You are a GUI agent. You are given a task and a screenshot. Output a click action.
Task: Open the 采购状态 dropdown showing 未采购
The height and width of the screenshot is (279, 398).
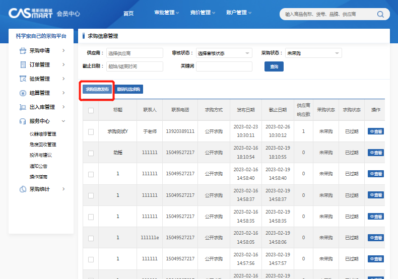(x=313, y=53)
